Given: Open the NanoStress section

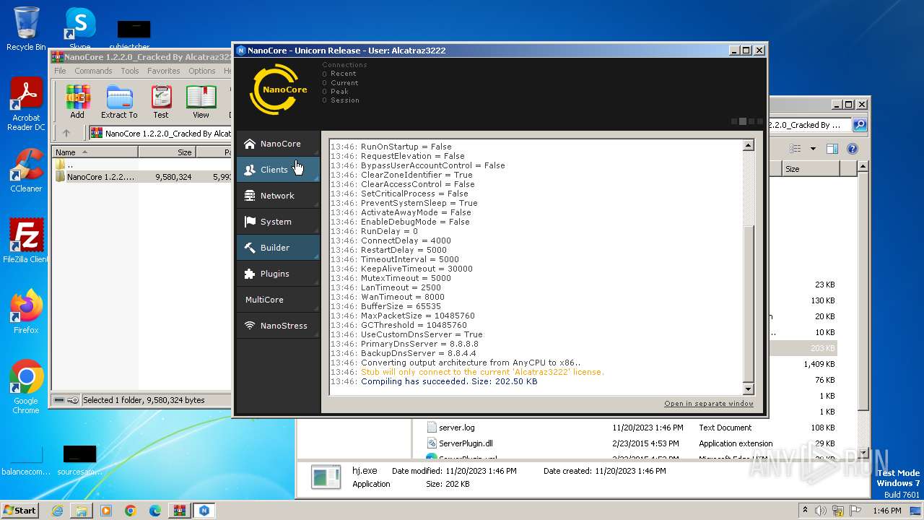Looking at the screenshot, I should pos(278,326).
